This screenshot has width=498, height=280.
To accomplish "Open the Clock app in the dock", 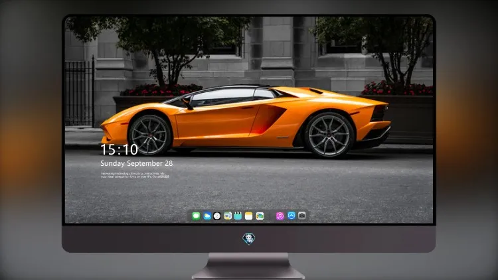I will point(217,216).
